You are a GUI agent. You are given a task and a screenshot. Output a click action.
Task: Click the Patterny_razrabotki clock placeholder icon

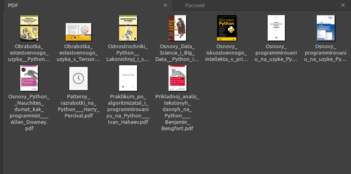click(x=78, y=78)
